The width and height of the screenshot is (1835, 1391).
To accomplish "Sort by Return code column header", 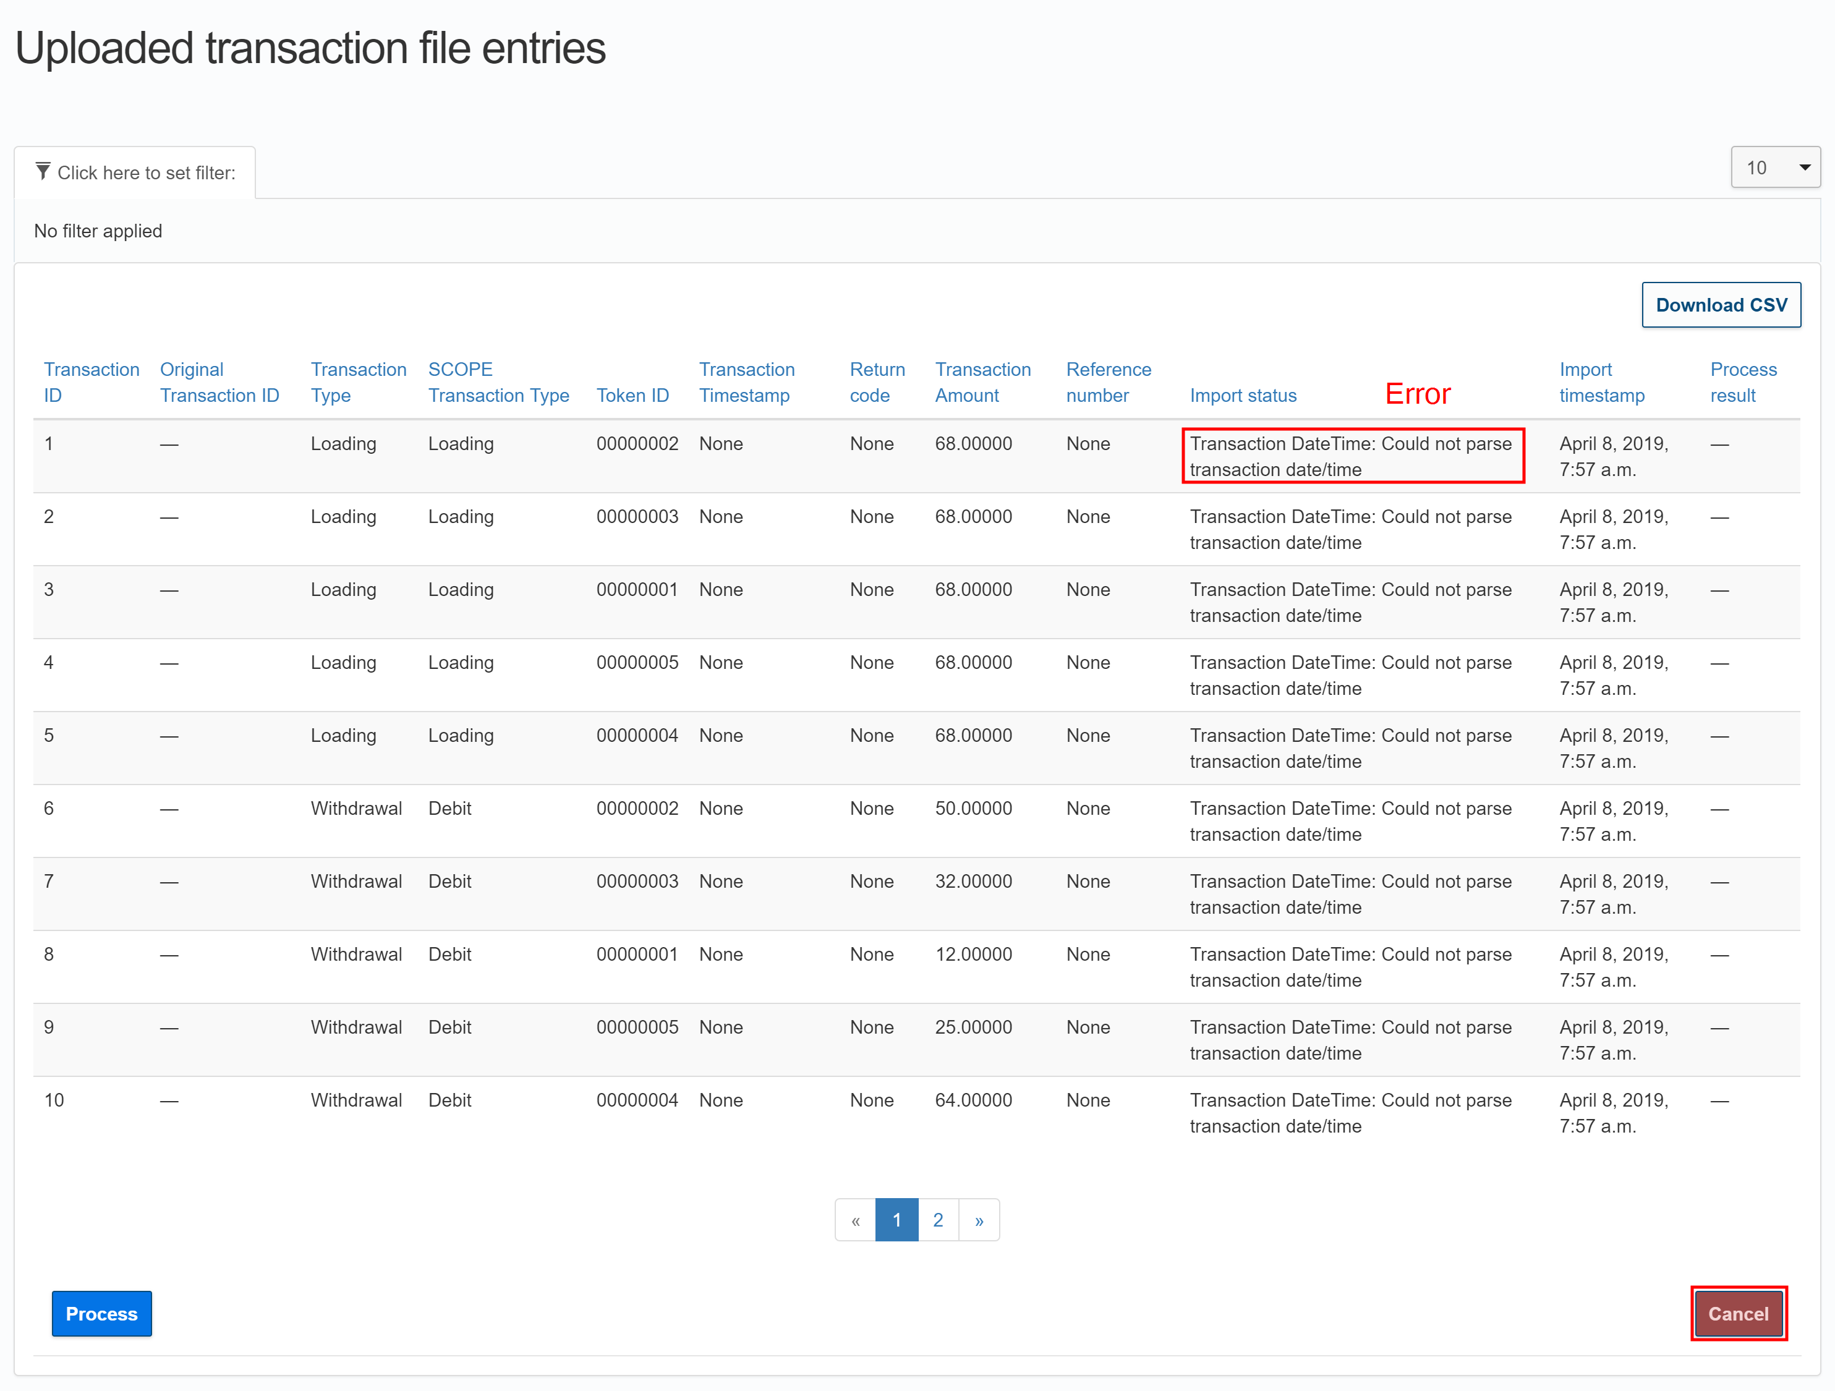I will [x=877, y=383].
